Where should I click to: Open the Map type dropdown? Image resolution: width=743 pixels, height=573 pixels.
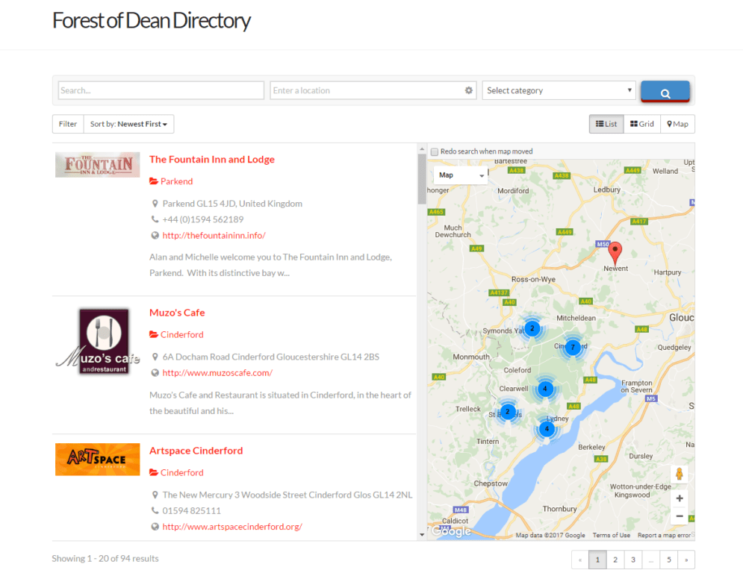coord(460,175)
